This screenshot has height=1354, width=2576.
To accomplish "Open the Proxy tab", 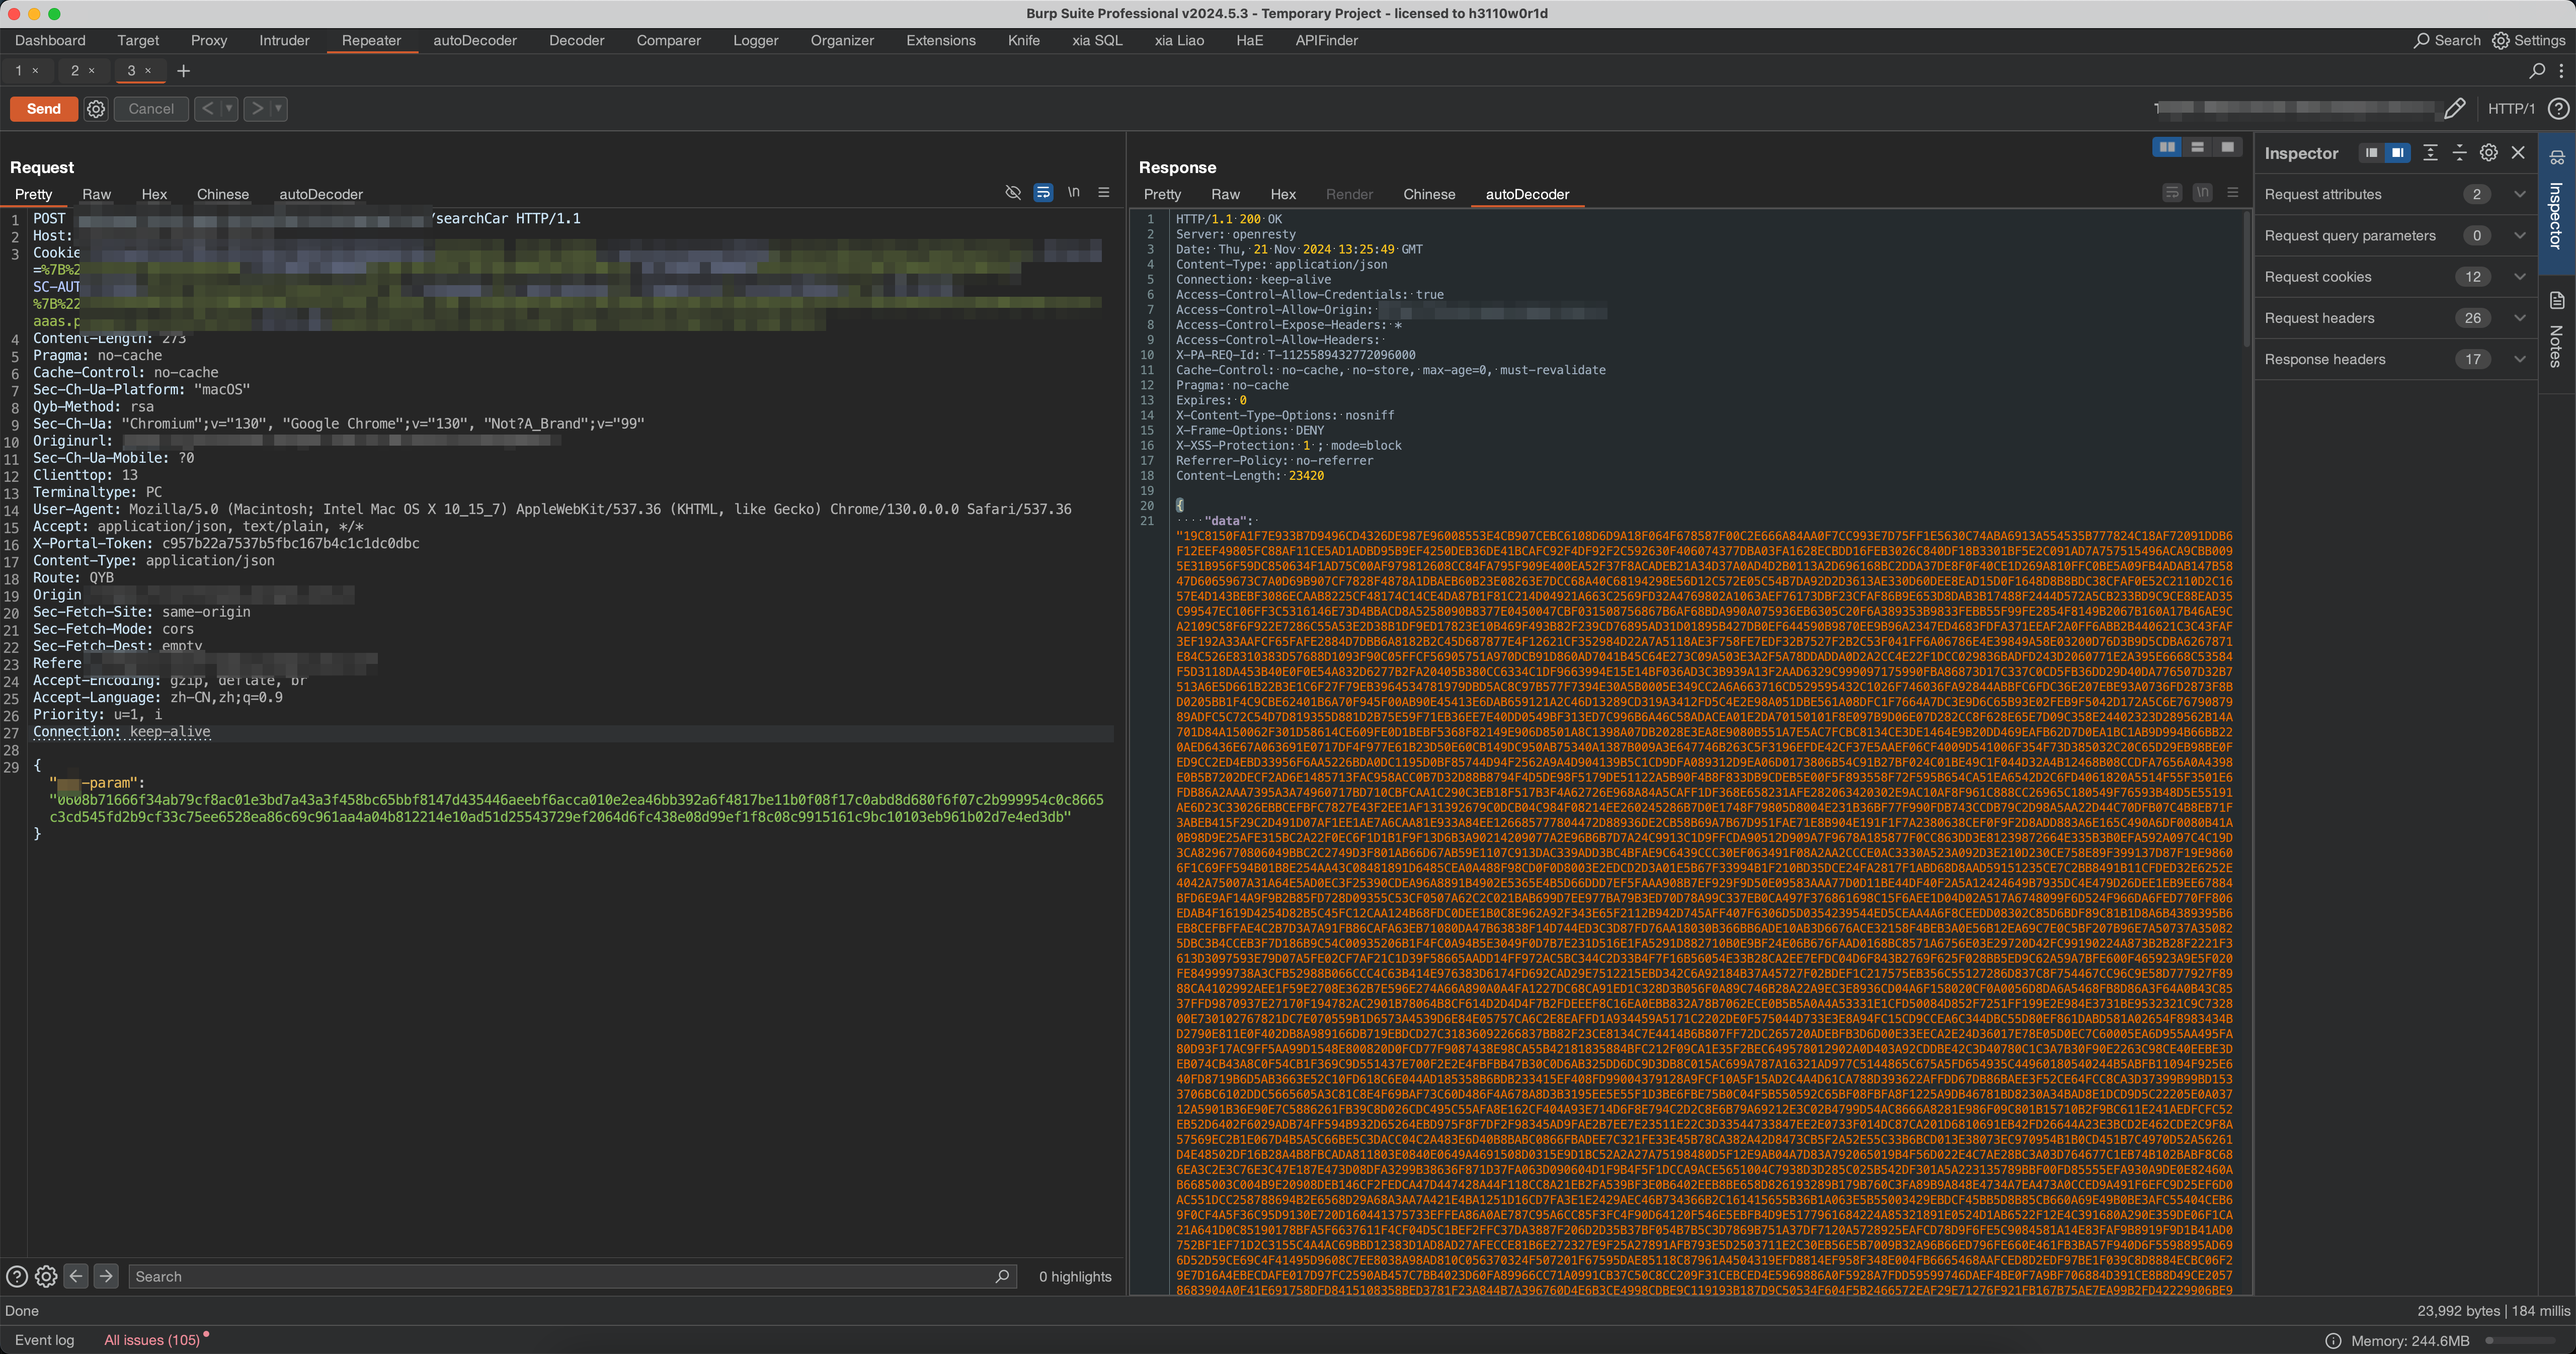I will 209,40.
